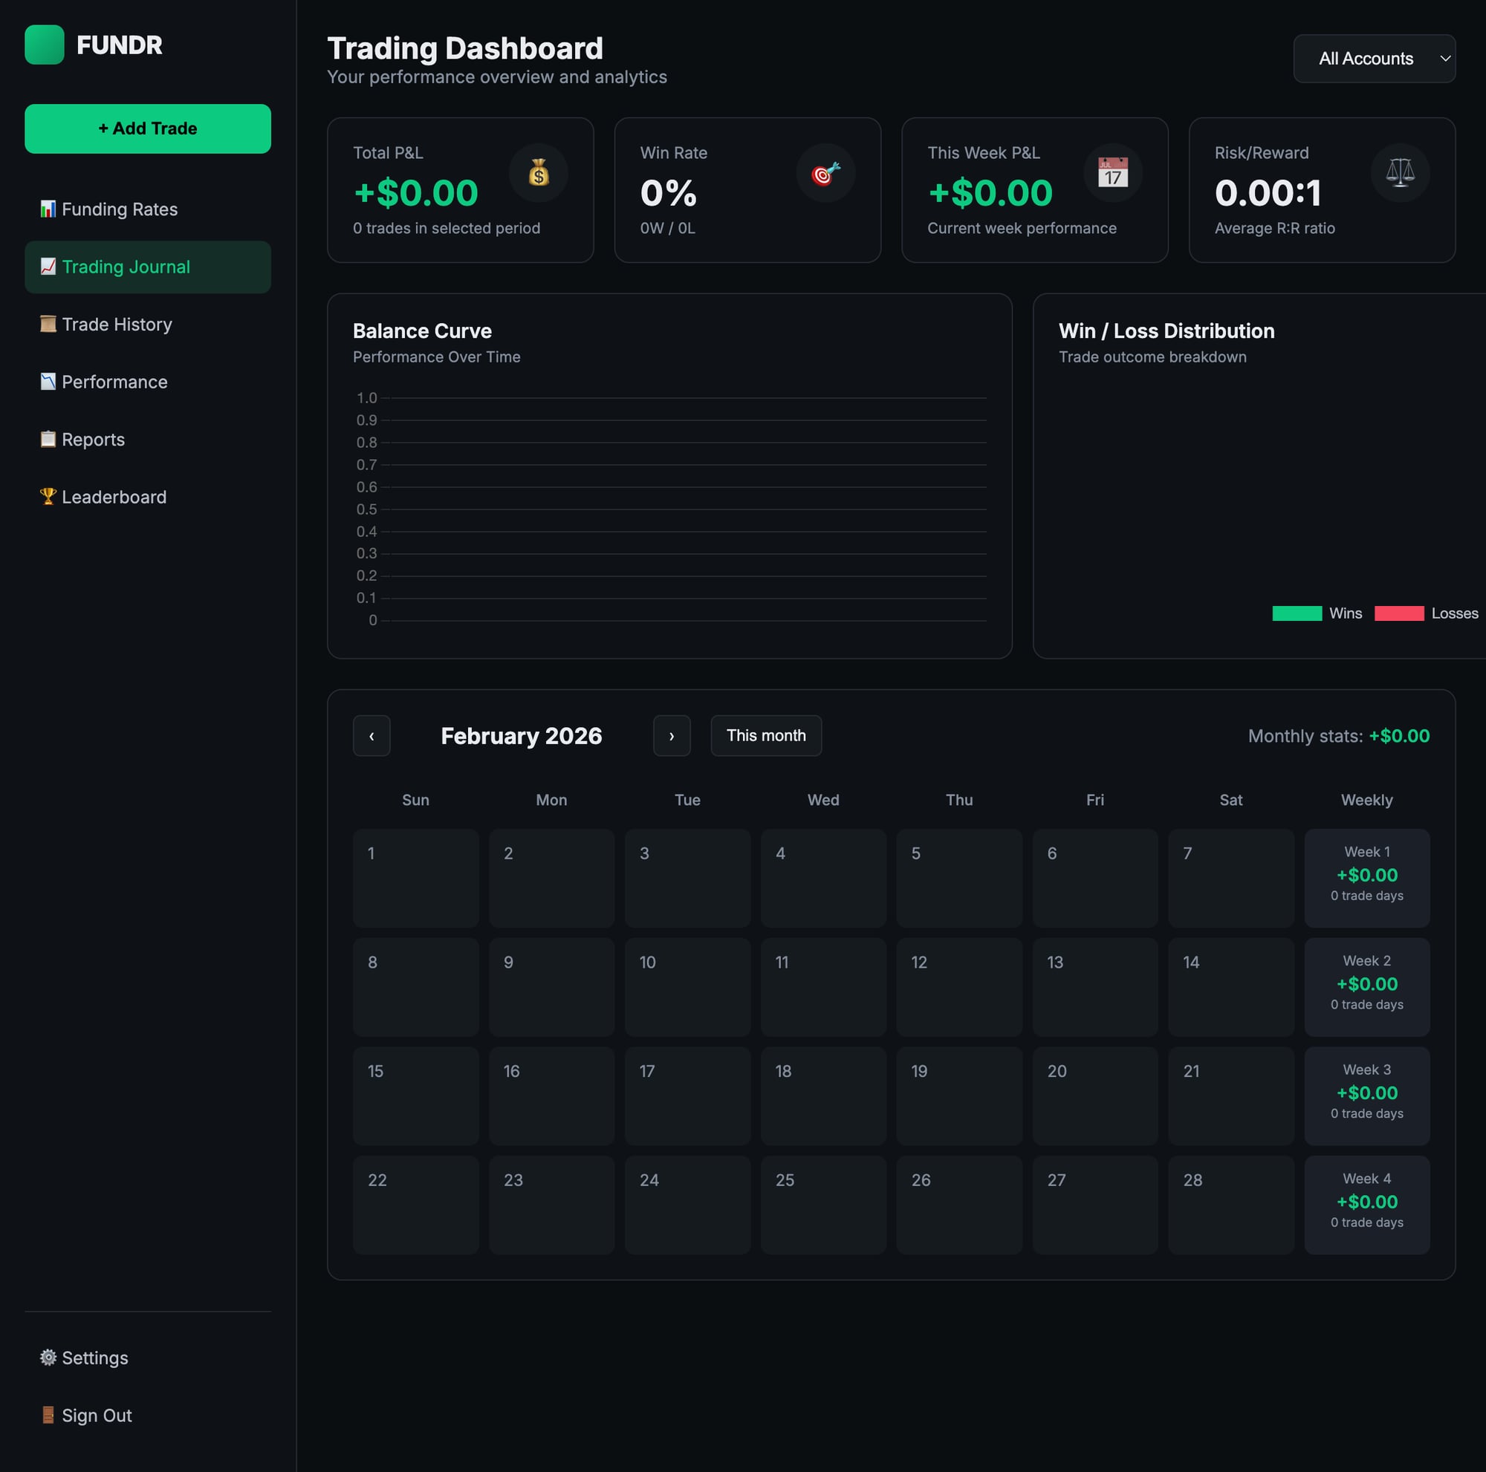Click the target icon on the Win Rate card

825,173
